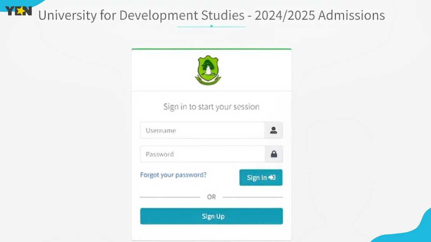Click the green top border of login card
431x242 pixels.
click(211, 49)
